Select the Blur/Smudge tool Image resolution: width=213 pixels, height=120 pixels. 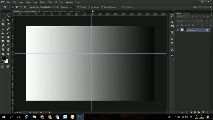click(3, 41)
